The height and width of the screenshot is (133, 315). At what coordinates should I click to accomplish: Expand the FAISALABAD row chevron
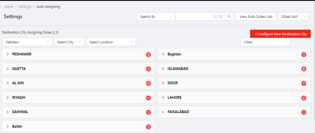163,112
